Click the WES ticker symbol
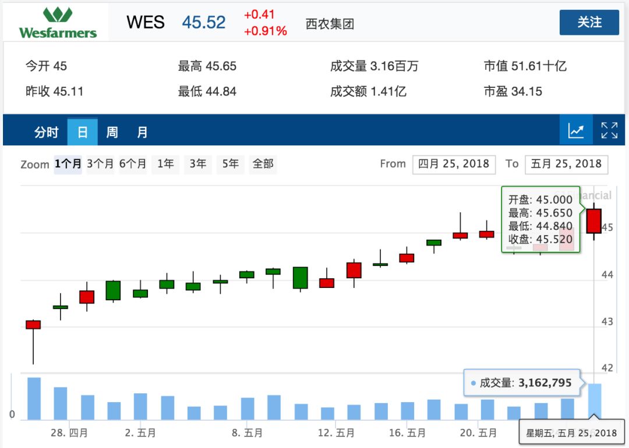 point(145,23)
